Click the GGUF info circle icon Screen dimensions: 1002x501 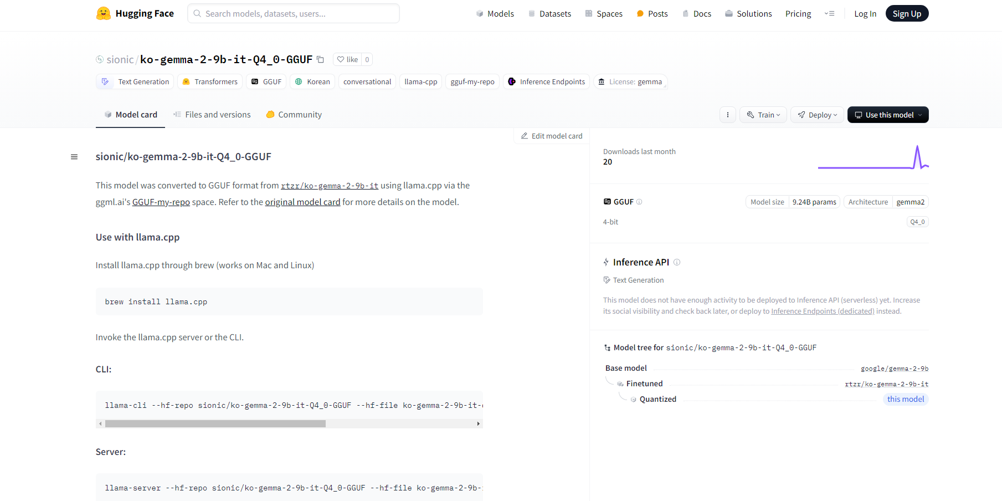pos(639,202)
